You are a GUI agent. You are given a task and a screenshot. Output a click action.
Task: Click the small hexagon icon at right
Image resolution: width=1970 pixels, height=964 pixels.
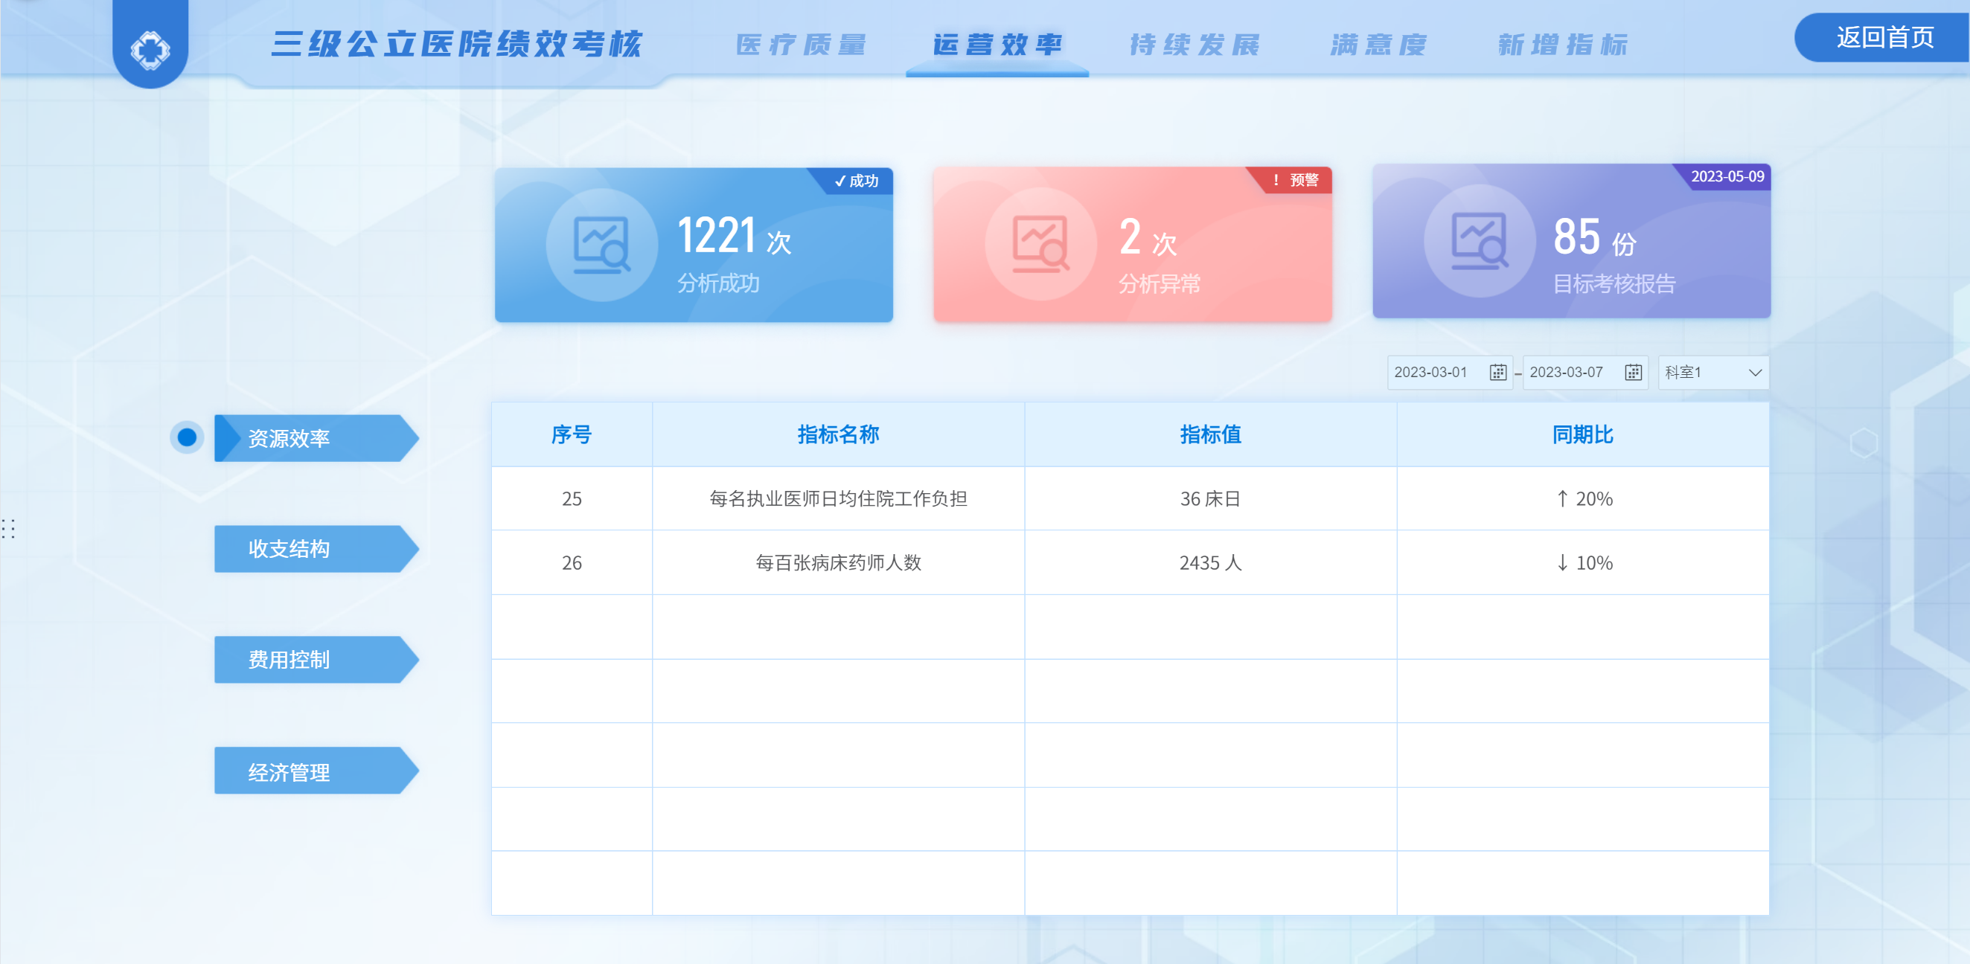1864,443
